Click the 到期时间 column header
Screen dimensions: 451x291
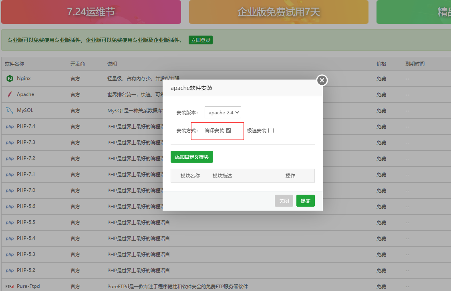click(x=415, y=64)
